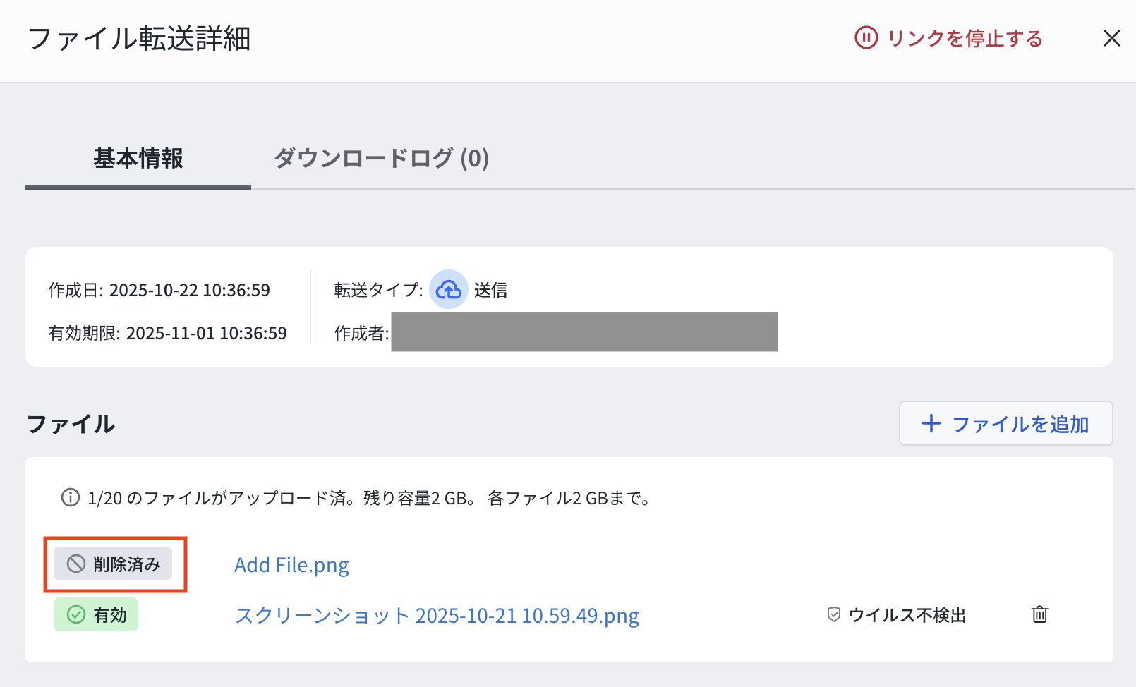Stop the link via リンクを停止する text
1136x687 pixels.
coord(965,38)
